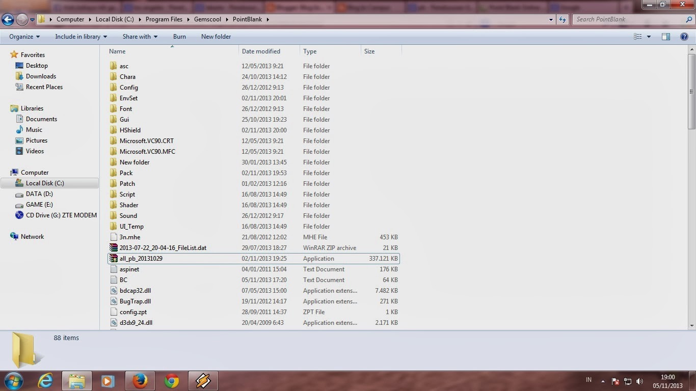Screen dimensions: 696x391
Task: Select the Microsoft.VC90.CRT folder
Action: pyautogui.click(x=147, y=141)
